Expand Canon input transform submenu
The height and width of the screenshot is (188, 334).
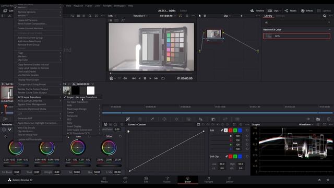click(83, 112)
